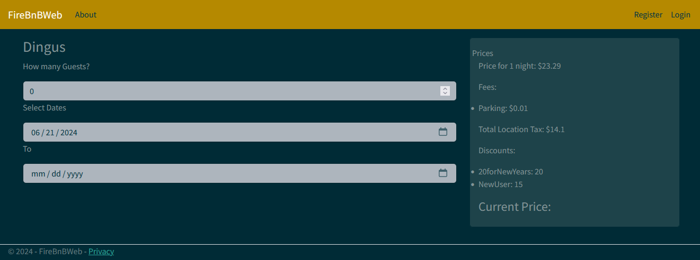
Task: Open the Login page
Action: click(x=680, y=15)
